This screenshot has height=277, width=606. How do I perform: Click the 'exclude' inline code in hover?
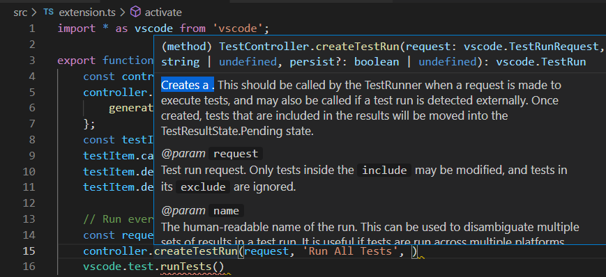coord(204,187)
